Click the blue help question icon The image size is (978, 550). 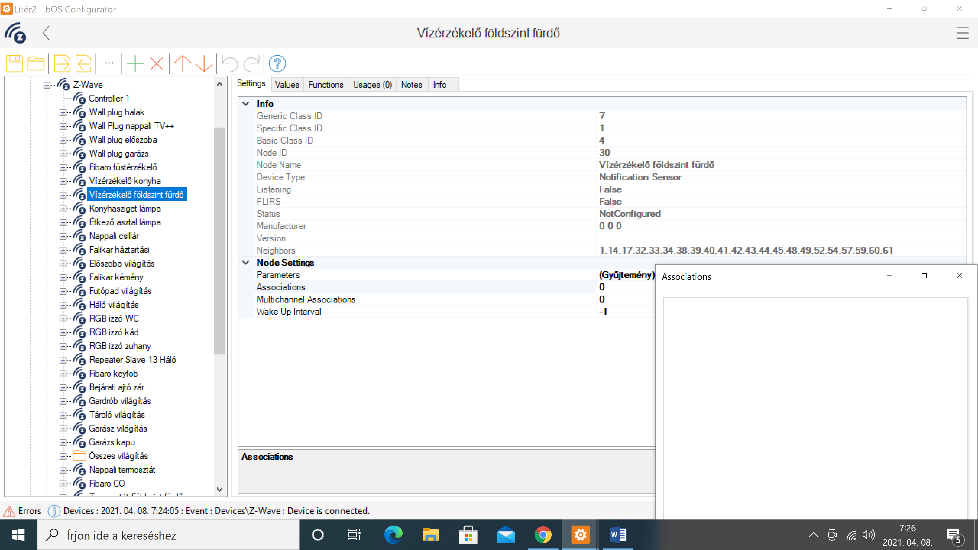[x=277, y=63]
